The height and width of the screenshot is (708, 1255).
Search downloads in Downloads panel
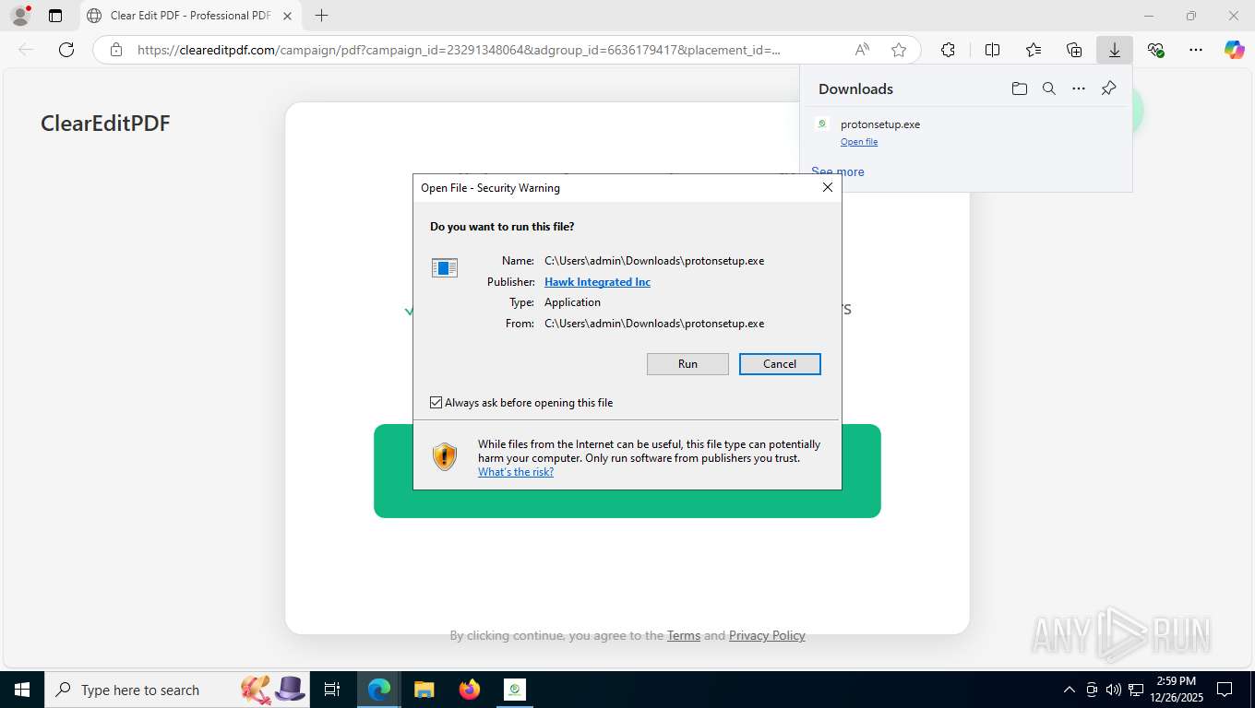click(1049, 88)
